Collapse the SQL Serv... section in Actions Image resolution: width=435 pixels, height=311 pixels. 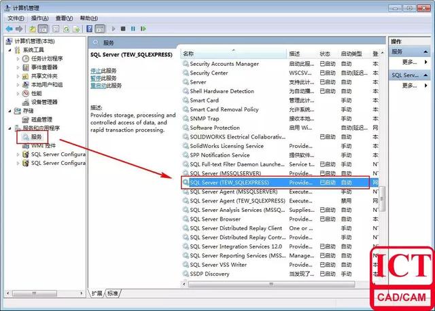(425, 75)
